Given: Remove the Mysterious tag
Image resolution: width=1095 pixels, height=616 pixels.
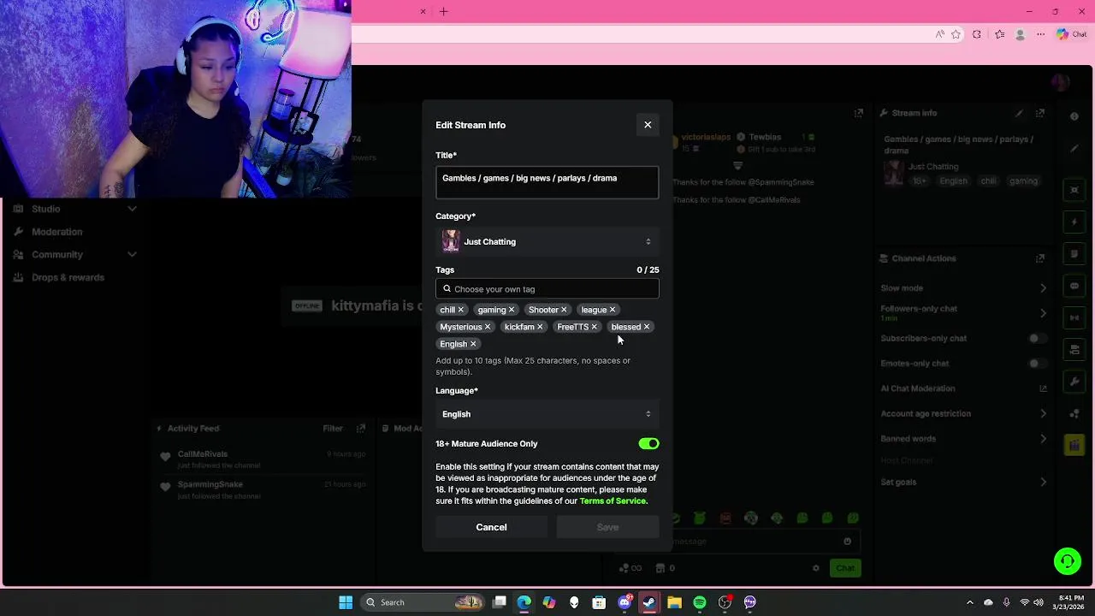Looking at the screenshot, I should 488,327.
